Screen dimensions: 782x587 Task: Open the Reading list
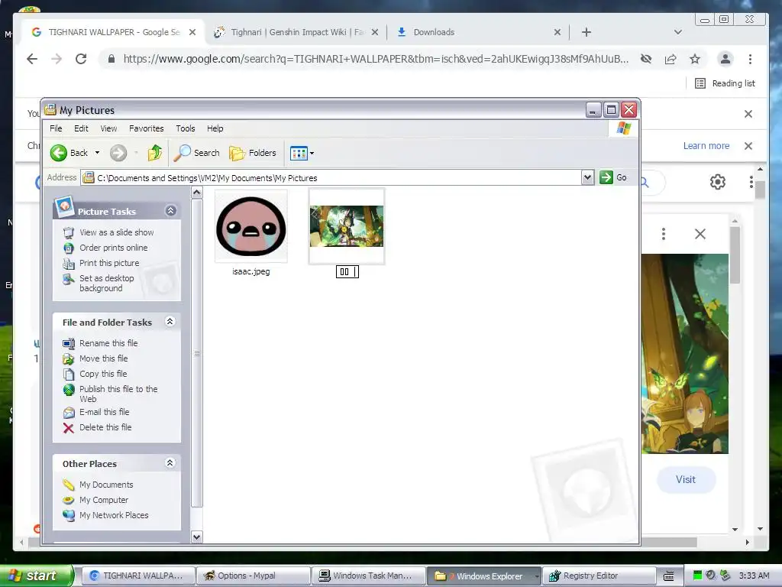coord(725,83)
